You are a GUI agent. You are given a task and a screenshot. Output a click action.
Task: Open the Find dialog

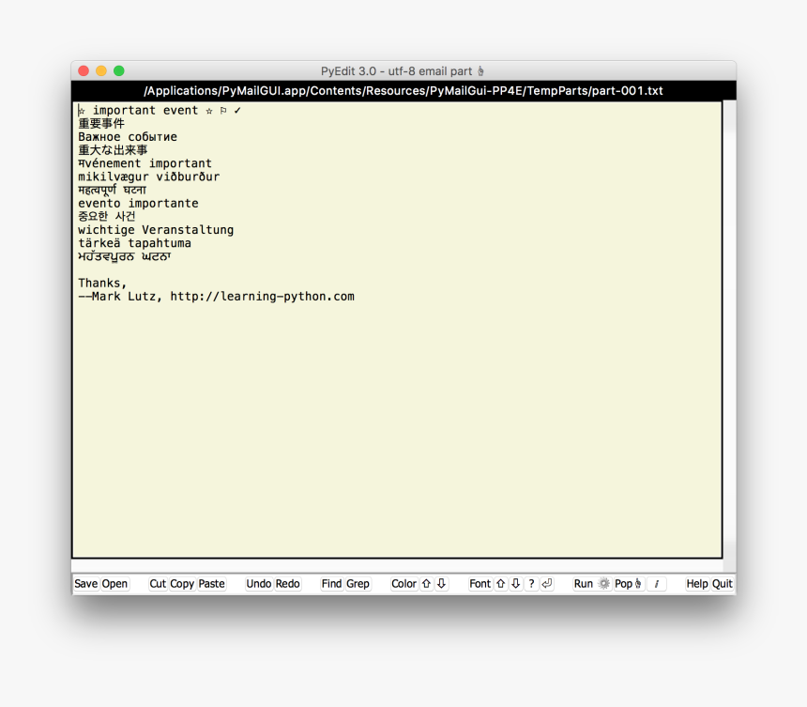click(331, 583)
